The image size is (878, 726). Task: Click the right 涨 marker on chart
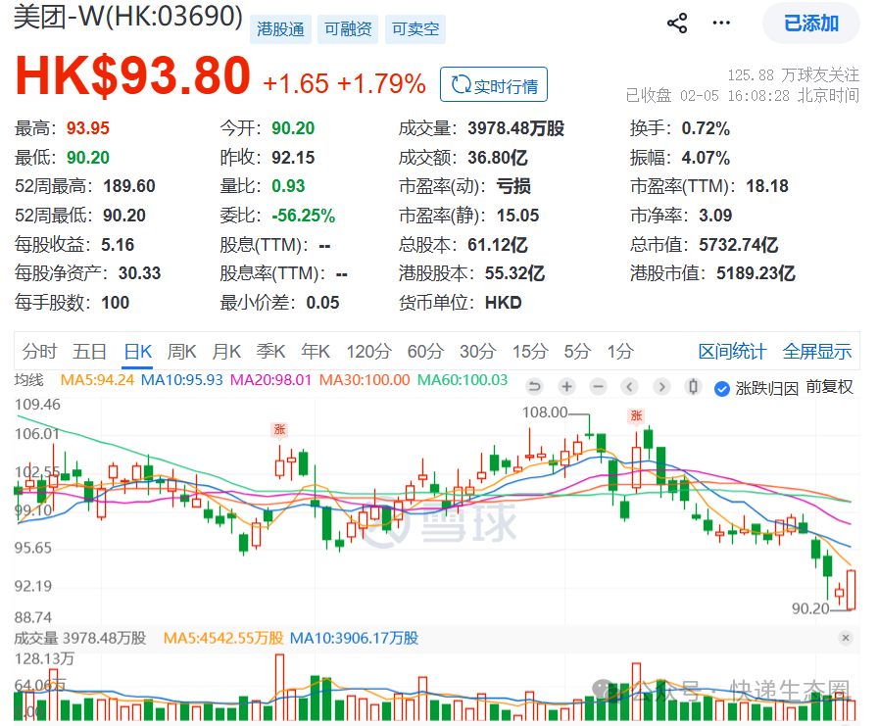coord(636,415)
